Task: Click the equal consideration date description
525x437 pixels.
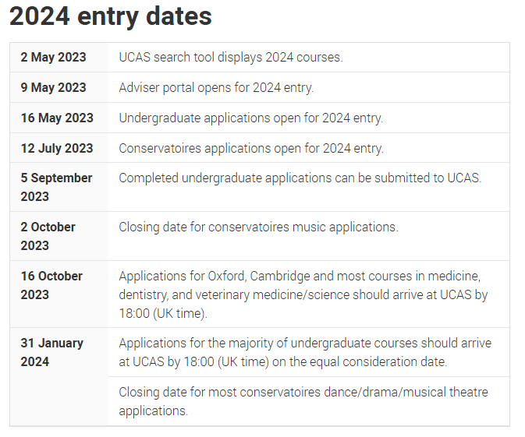Action: click(x=305, y=352)
